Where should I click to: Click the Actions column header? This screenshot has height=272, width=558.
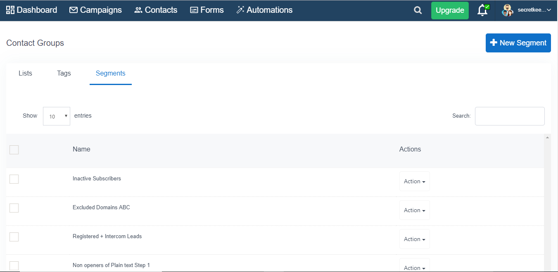tap(410, 149)
